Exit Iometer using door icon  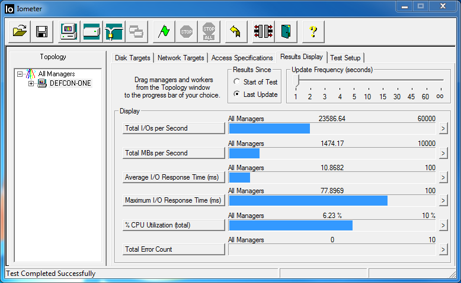pyautogui.click(x=286, y=32)
